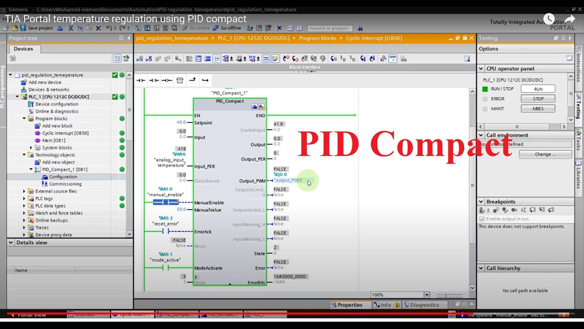Open the PID_Compact commissioning icon on block

(x=261, y=106)
